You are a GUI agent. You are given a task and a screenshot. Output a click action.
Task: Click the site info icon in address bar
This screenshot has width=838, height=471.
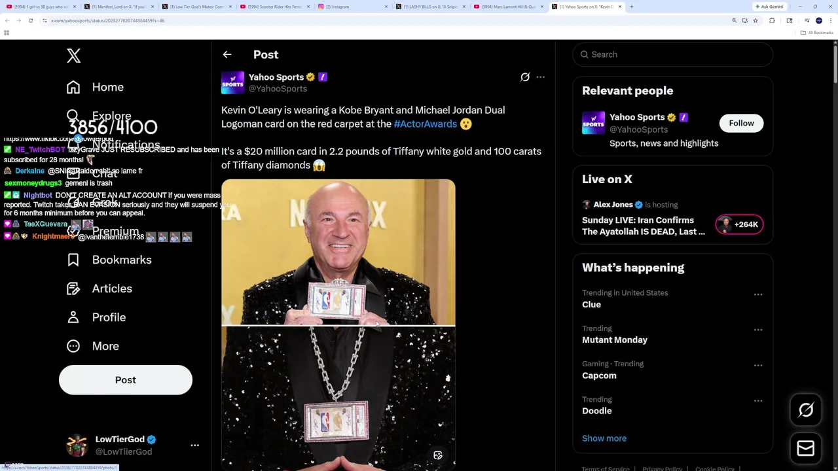[x=45, y=20]
